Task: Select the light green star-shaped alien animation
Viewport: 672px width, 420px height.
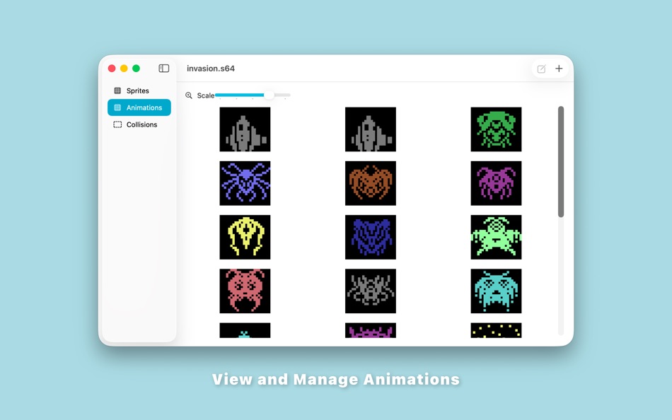Action: click(497, 238)
